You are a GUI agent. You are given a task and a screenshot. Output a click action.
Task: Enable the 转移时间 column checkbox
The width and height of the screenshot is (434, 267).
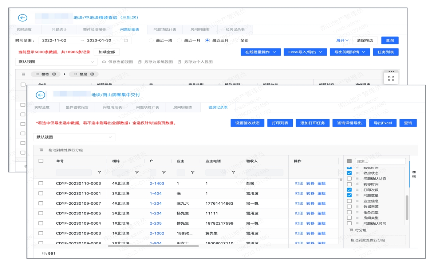(349, 184)
